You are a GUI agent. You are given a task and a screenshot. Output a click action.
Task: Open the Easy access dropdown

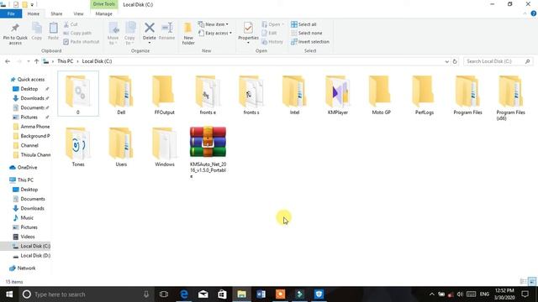pos(215,33)
